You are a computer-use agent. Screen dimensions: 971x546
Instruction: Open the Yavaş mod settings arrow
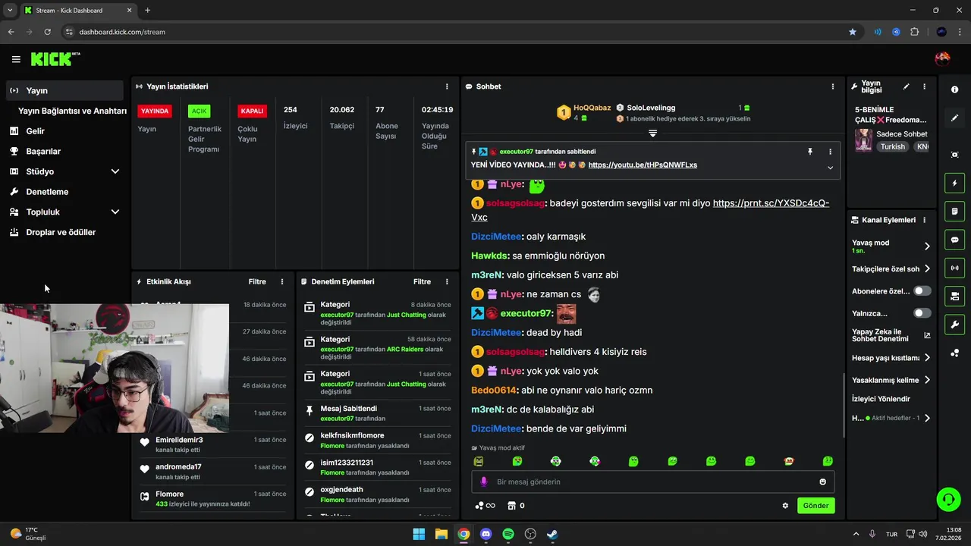coord(927,246)
